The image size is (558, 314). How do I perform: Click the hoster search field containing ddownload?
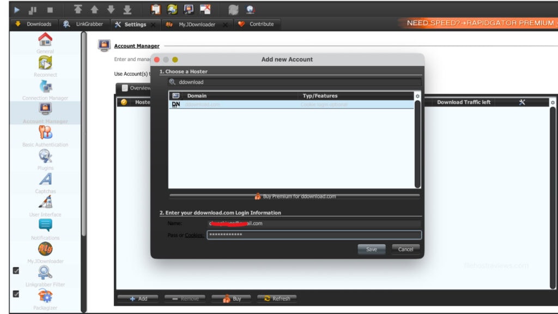pos(295,82)
